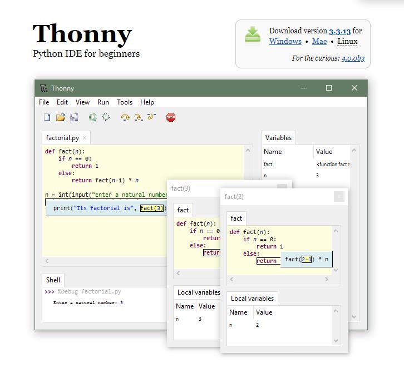The image size is (404, 373).
Task: Open the View menu
Action: tap(82, 102)
